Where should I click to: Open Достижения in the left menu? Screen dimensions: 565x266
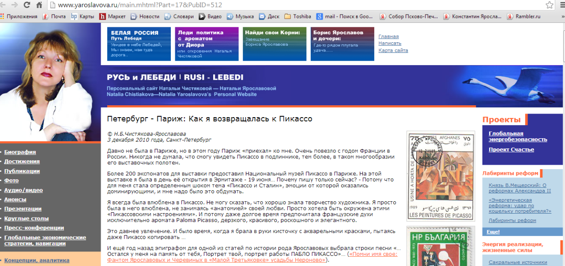22,162
